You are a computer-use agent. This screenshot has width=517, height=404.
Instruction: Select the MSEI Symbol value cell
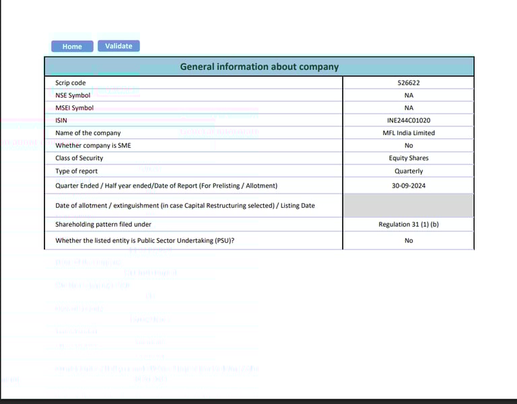point(409,108)
